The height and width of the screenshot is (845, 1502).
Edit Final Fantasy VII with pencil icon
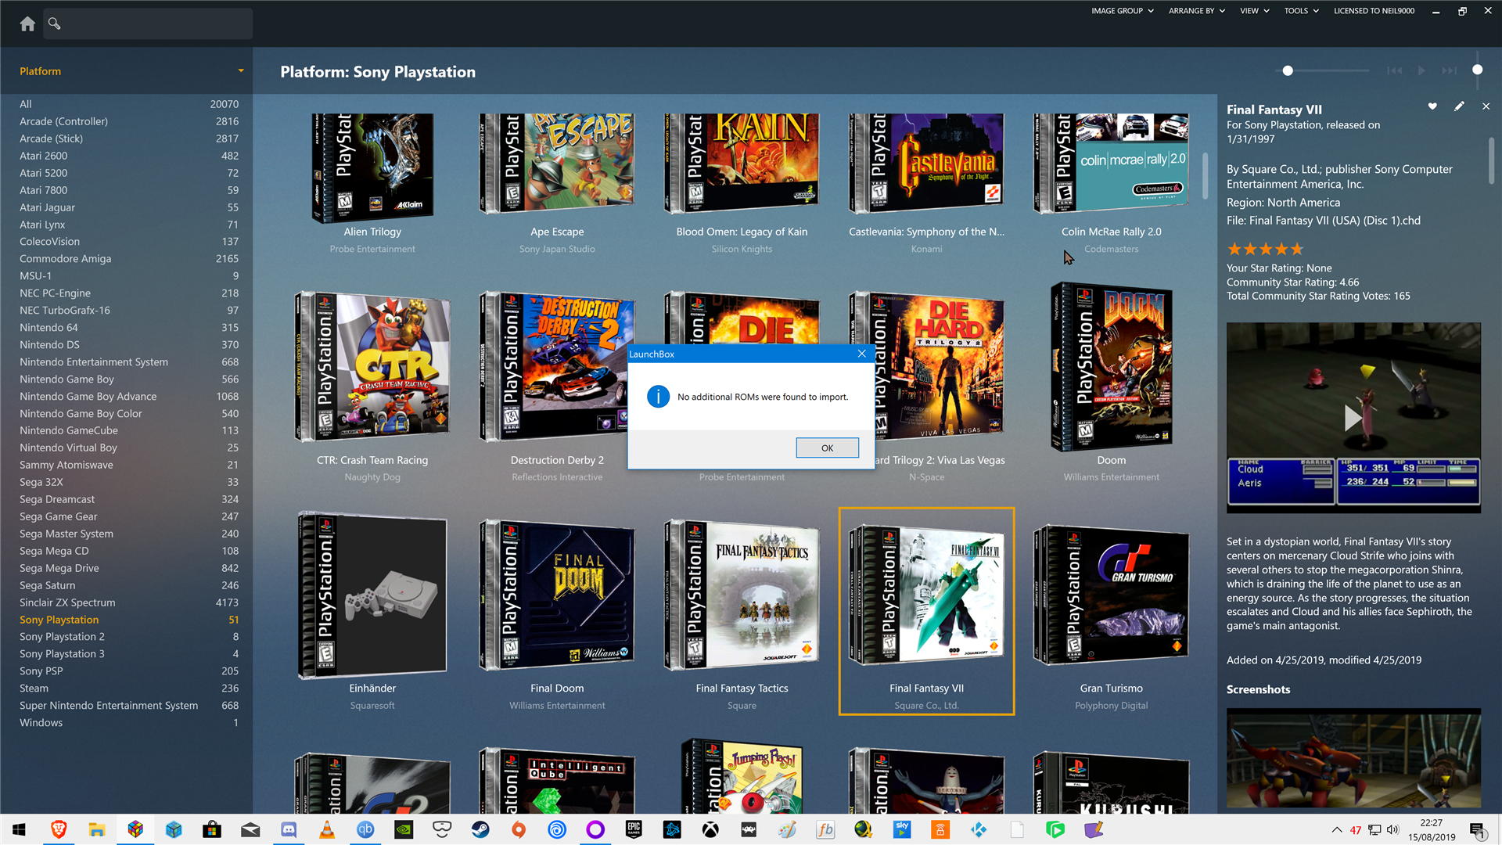point(1459,106)
